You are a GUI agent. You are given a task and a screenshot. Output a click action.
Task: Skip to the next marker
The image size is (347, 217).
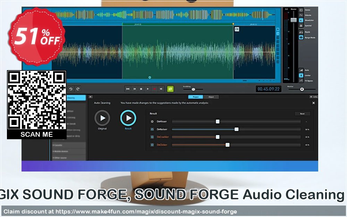click(x=161, y=89)
